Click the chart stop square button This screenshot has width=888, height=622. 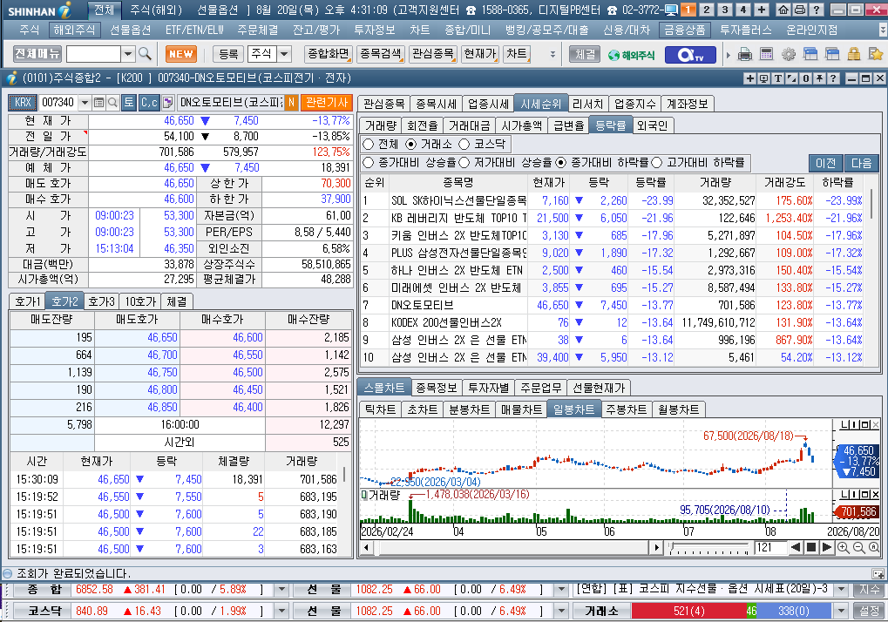point(811,547)
